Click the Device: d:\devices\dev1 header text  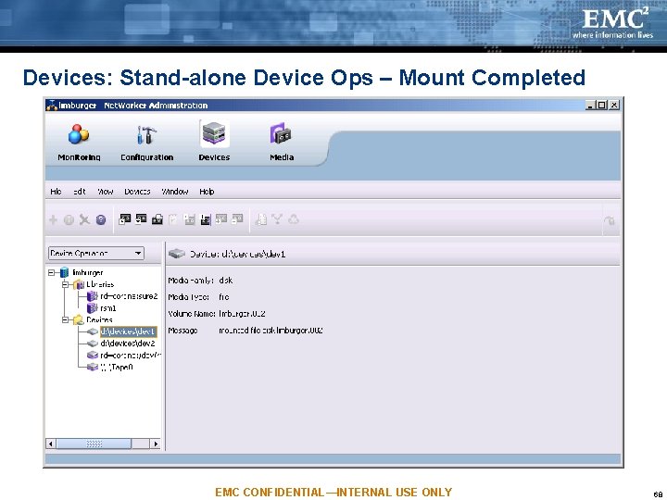(237, 255)
